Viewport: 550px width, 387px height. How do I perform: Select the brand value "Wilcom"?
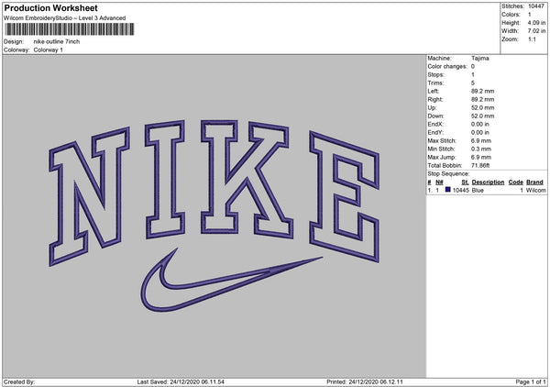coord(535,190)
